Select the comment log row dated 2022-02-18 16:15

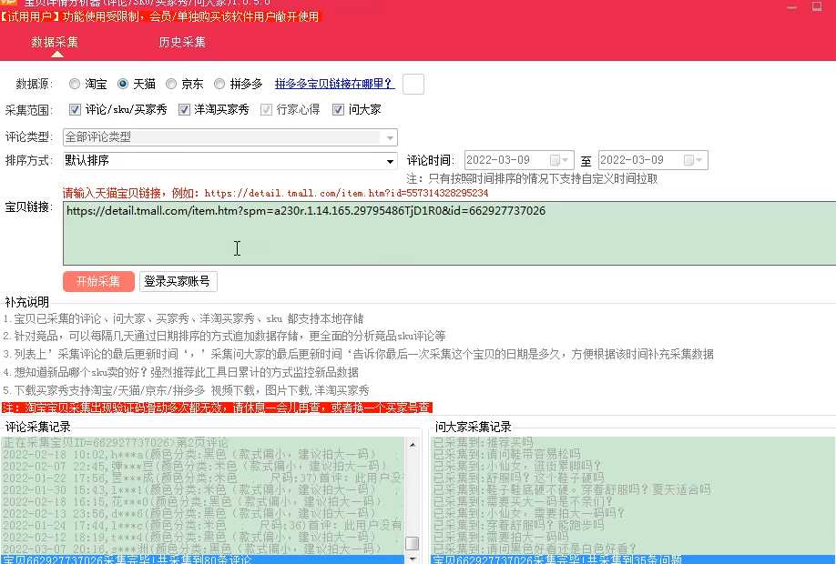pos(202,501)
